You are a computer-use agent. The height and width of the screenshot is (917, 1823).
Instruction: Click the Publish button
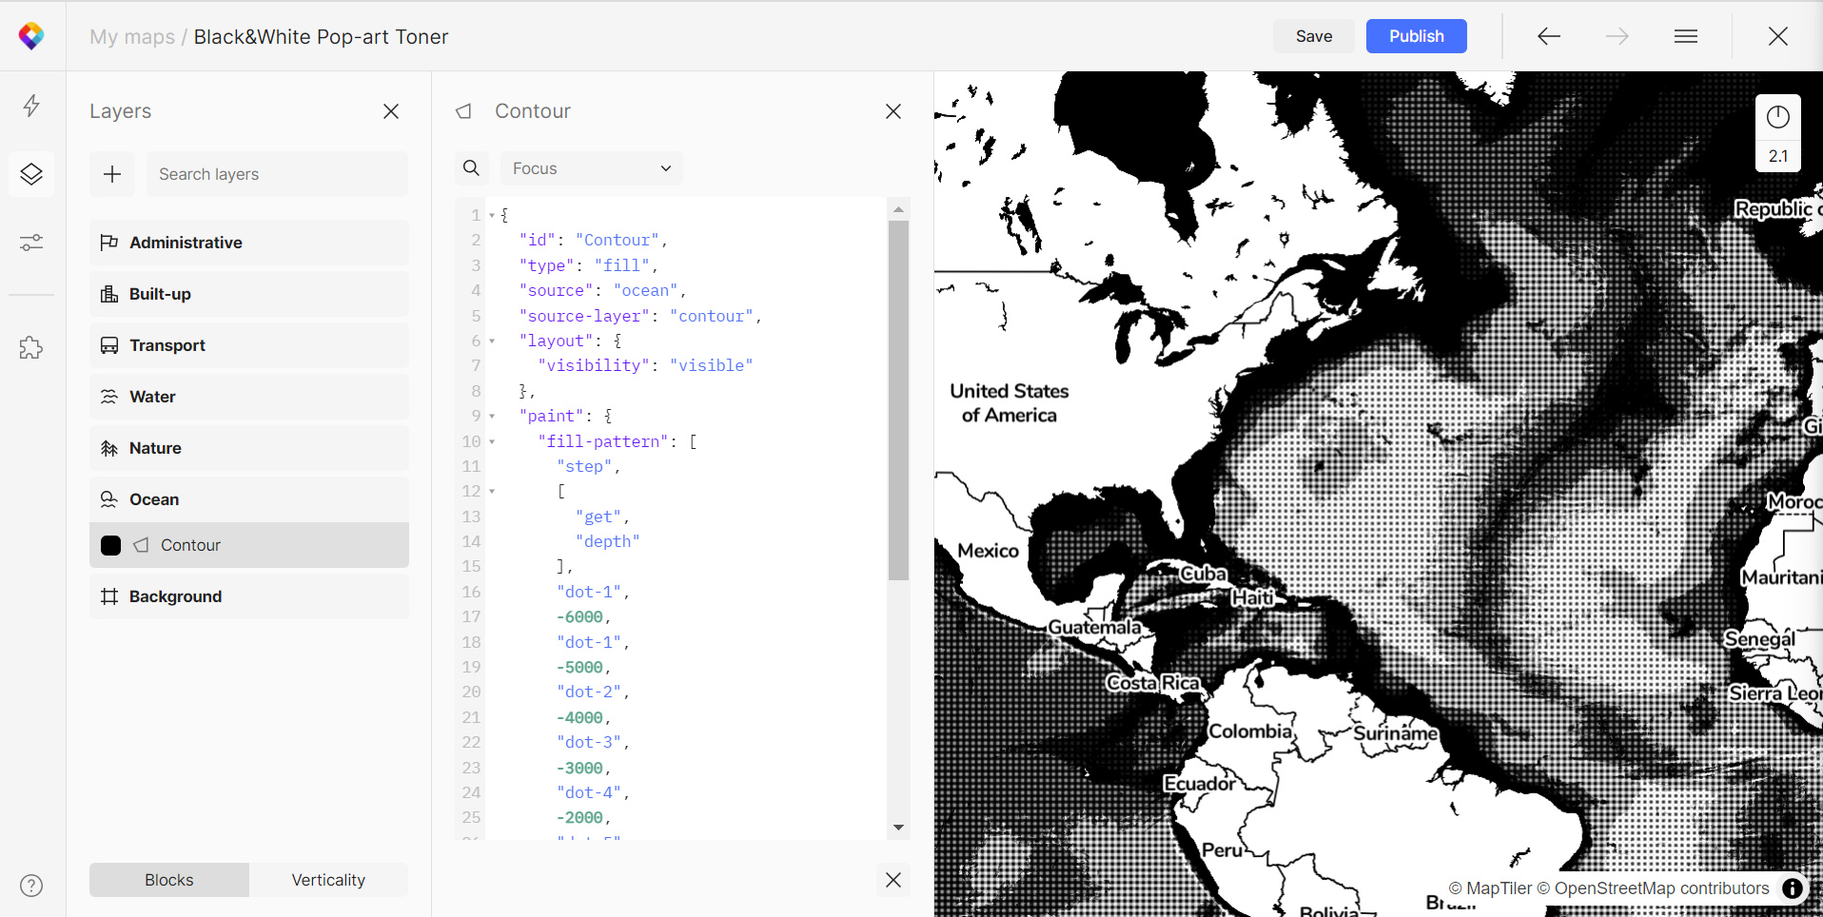[x=1416, y=36]
